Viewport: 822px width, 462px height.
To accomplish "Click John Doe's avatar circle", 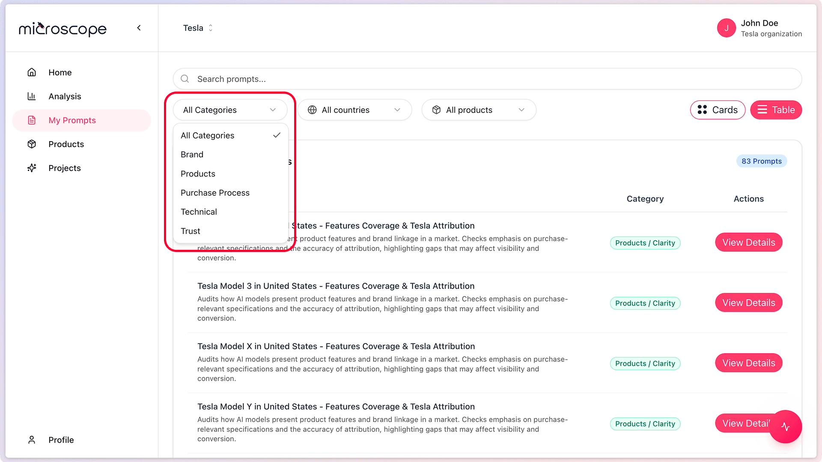I will [726, 28].
